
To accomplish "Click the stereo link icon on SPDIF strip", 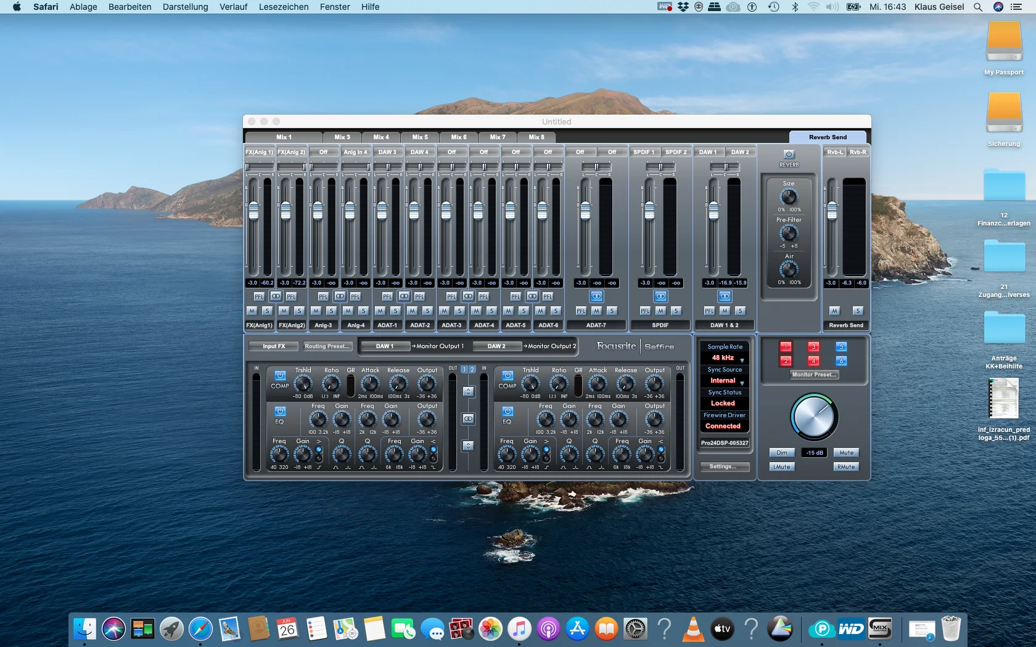I will [x=660, y=296].
